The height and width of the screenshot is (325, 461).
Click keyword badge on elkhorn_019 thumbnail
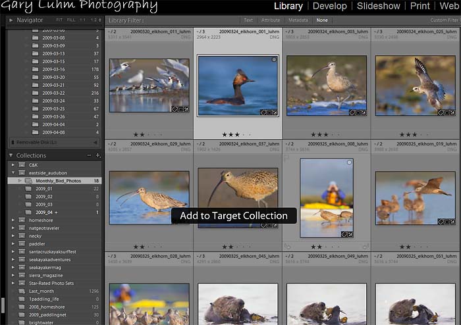[441, 222]
